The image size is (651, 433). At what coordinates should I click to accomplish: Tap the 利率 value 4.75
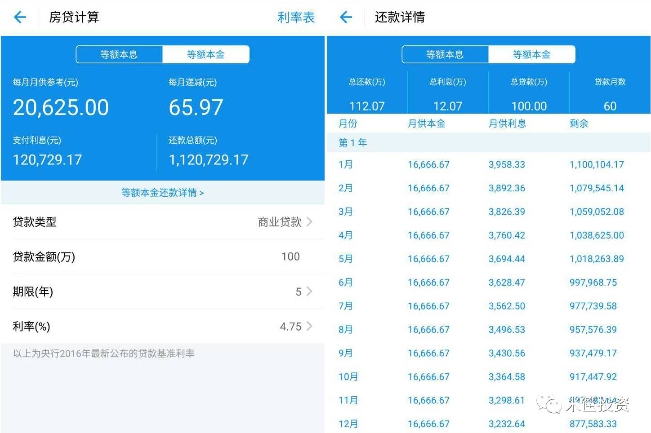(x=290, y=327)
